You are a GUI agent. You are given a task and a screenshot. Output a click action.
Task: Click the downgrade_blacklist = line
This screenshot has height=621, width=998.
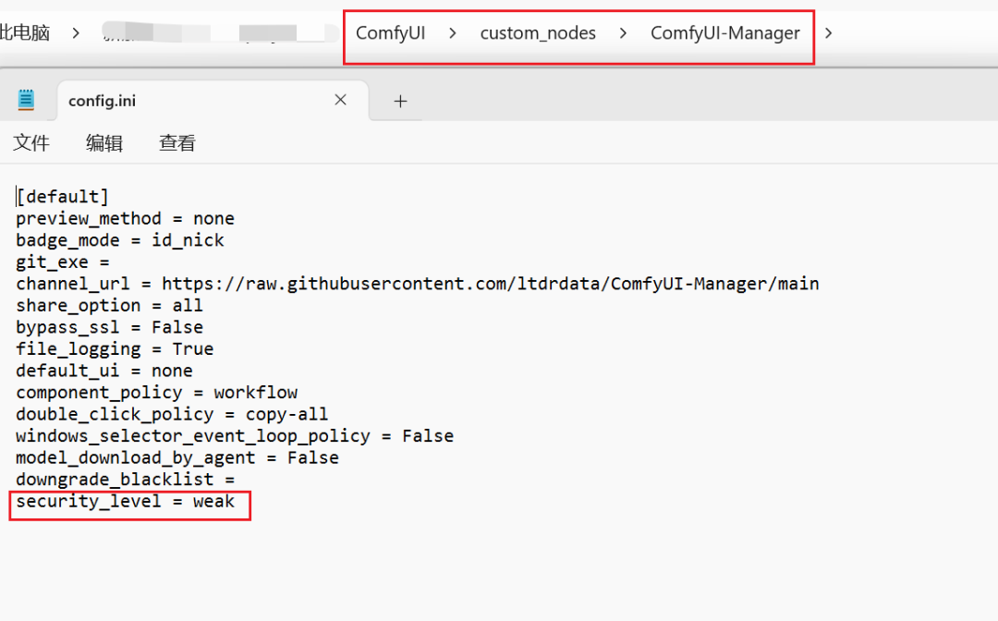(x=126, y=479)
